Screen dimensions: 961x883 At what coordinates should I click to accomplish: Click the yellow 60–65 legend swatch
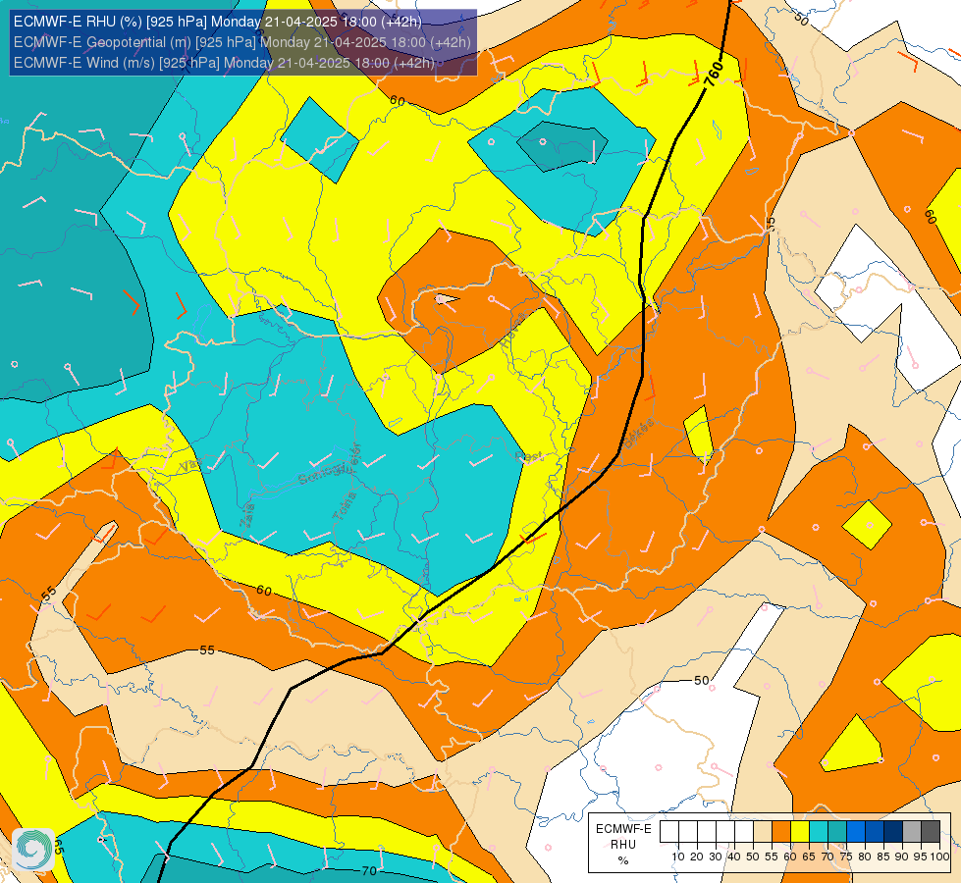point(800,832)
